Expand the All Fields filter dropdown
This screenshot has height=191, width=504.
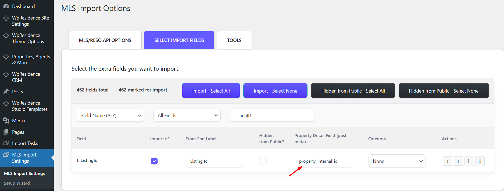pyautogui.click(x=187, y=115)
